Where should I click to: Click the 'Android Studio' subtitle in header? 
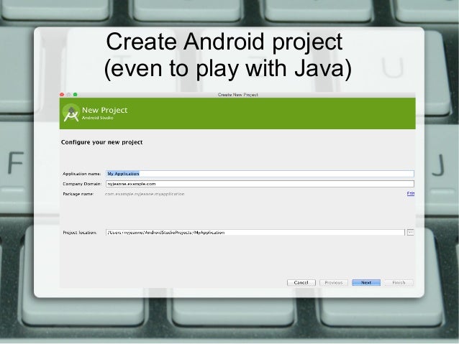(x=97, y=118)
